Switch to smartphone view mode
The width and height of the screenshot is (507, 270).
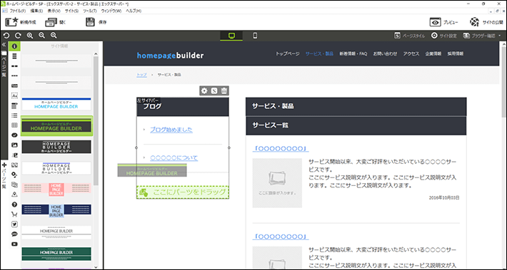(255, 36)
